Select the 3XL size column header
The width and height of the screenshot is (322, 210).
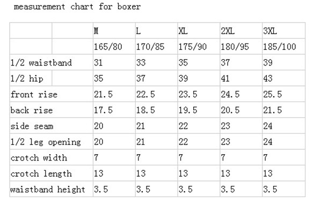pyautogui.click(x=270, y=31)
